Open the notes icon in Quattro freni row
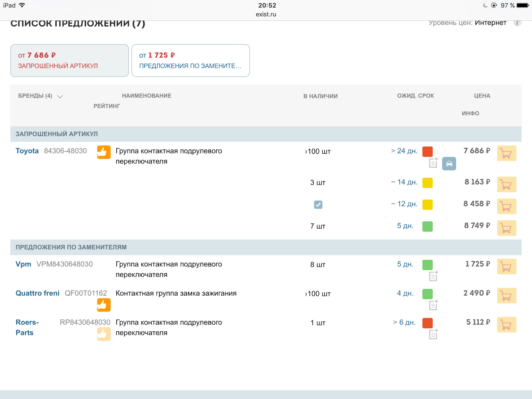This screenshot has width=532, height=399. pyautogui.click(x=433, y=305)
